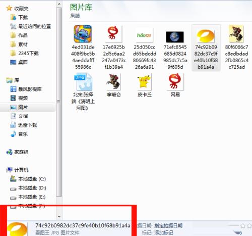Open the 素材 folder icon
Viewport: 252px width, 236px height.
[x=13, y=44]
